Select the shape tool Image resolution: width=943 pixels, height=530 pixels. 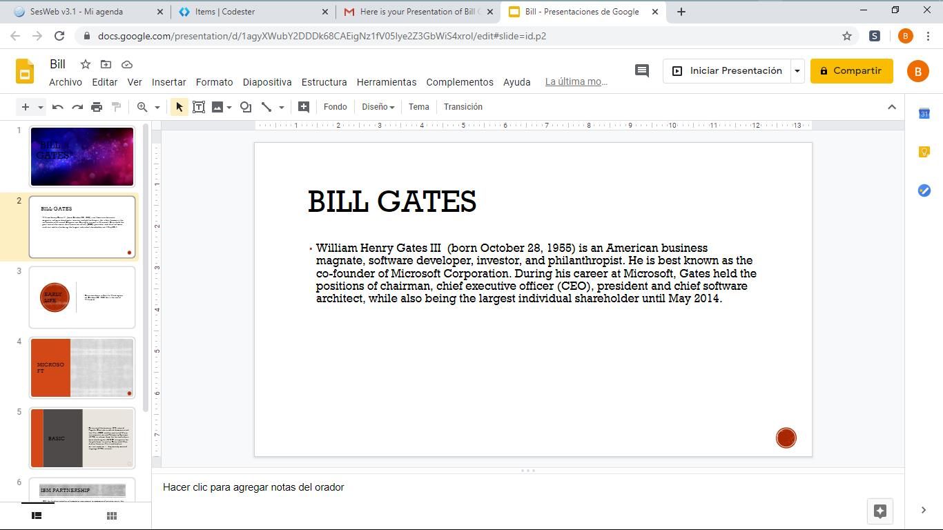(246, 107)
